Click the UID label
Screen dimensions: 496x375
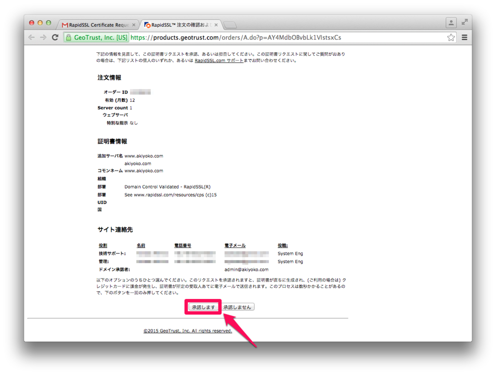102,202
